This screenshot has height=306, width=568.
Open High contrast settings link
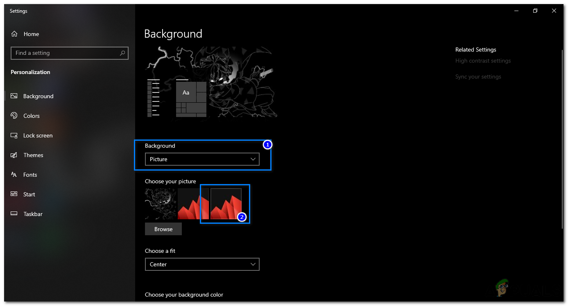pyautogui.click(x=483, y=61)
